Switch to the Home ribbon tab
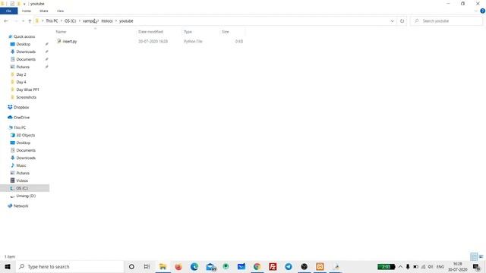The height and width of the screenshot is (273, 486). pos(27,11)
